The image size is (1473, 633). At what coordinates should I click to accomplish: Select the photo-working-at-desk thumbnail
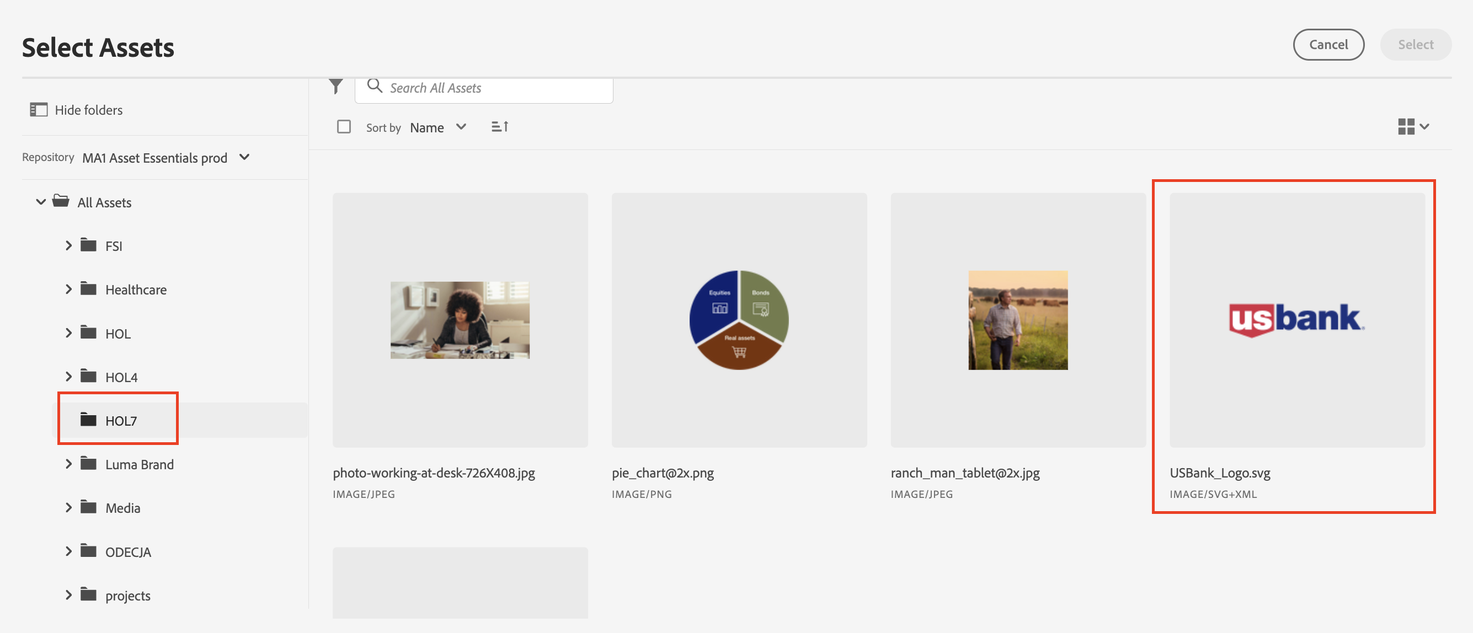[x=460, y=320]
